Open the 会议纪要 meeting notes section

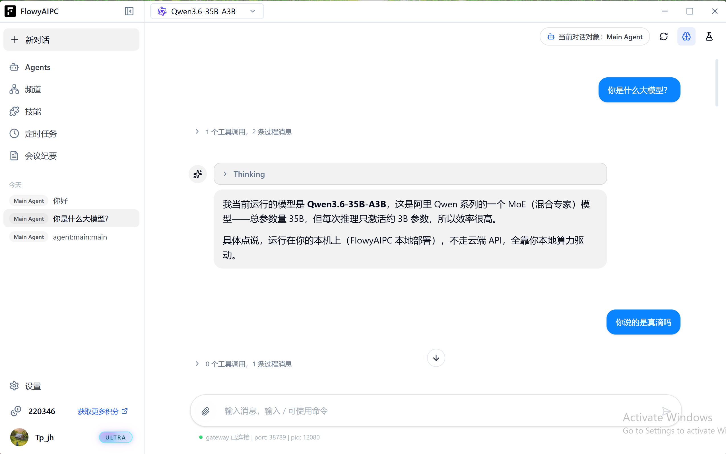[71, 156]
